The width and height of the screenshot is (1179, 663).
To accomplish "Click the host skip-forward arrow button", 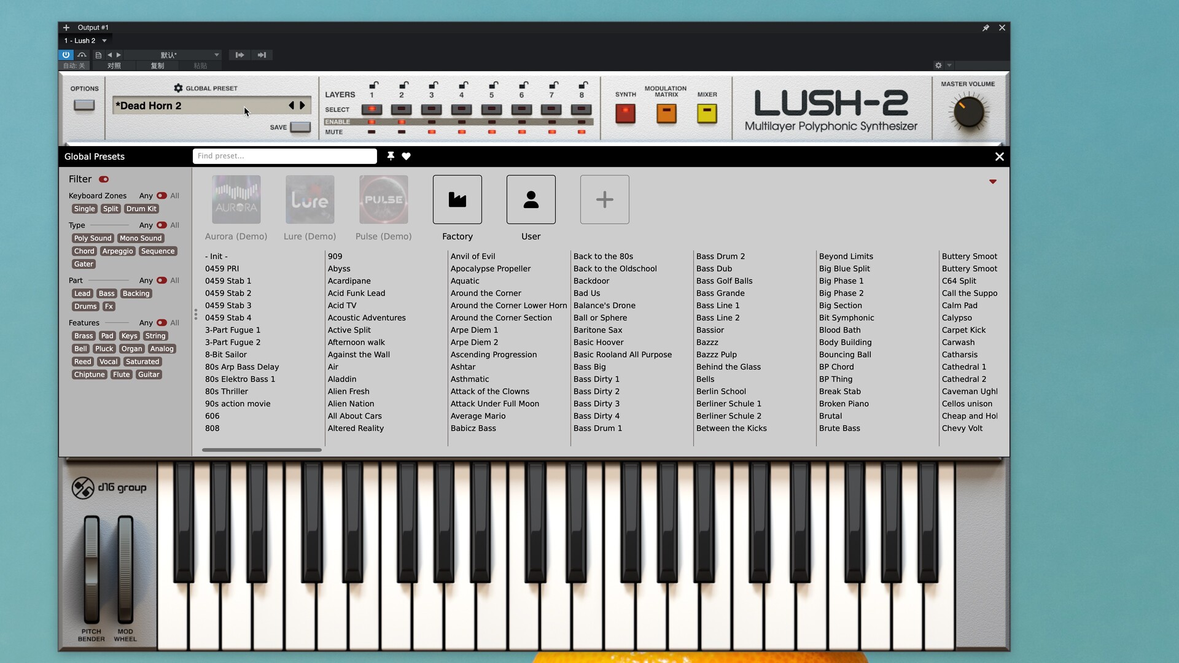I will tap(262, 55).
